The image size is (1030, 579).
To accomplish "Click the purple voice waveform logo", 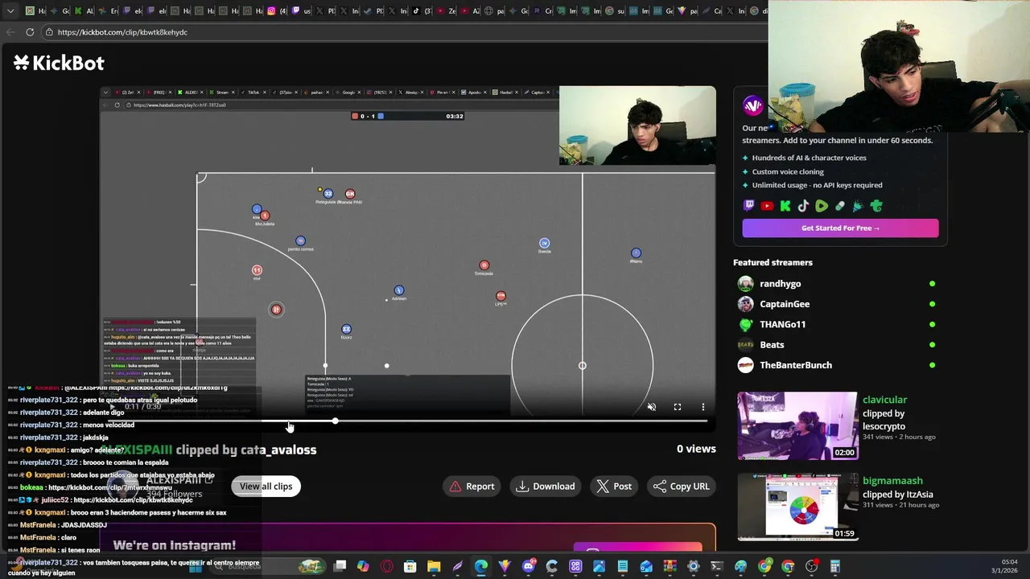I will click(752, 105).
